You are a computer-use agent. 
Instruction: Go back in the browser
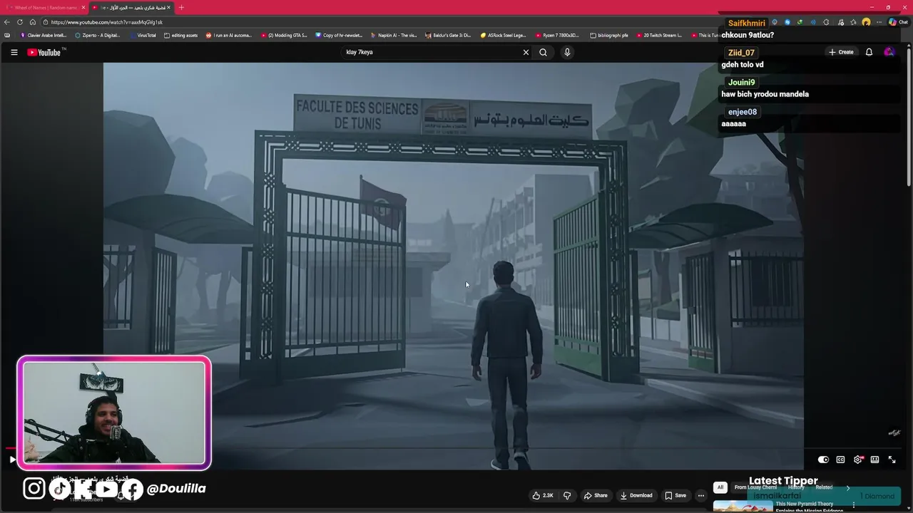pos(7,22)
